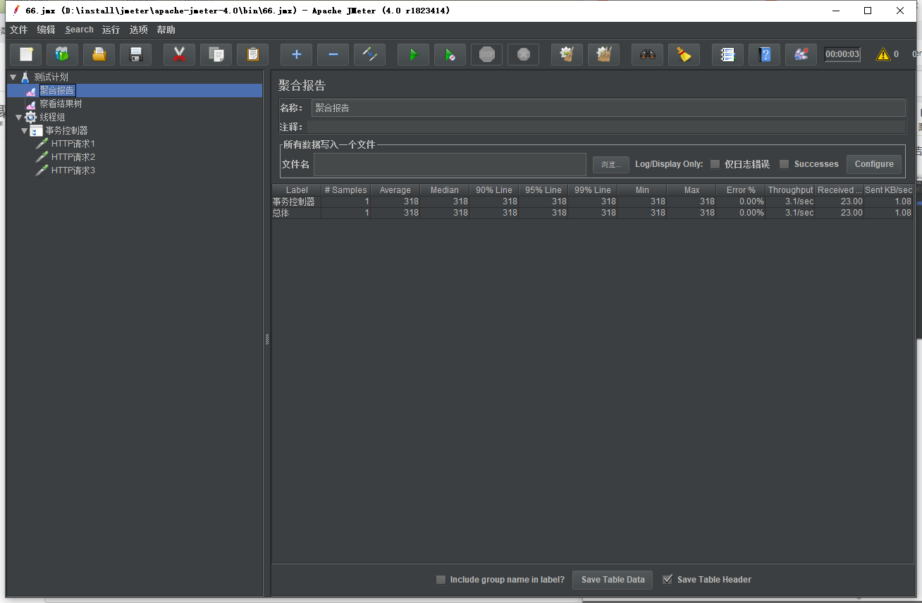Create a new test plan via New icon
Screen dimensions: 922x603
26,54
